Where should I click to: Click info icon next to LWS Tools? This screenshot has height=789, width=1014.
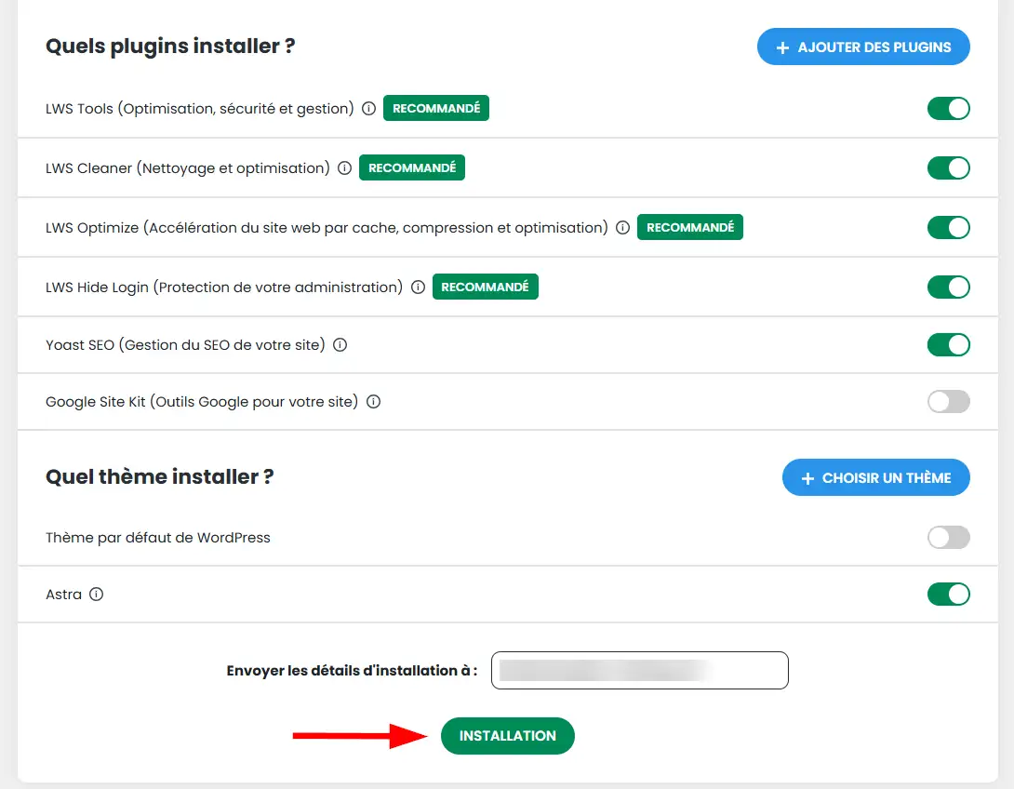(x=368, y=109)
